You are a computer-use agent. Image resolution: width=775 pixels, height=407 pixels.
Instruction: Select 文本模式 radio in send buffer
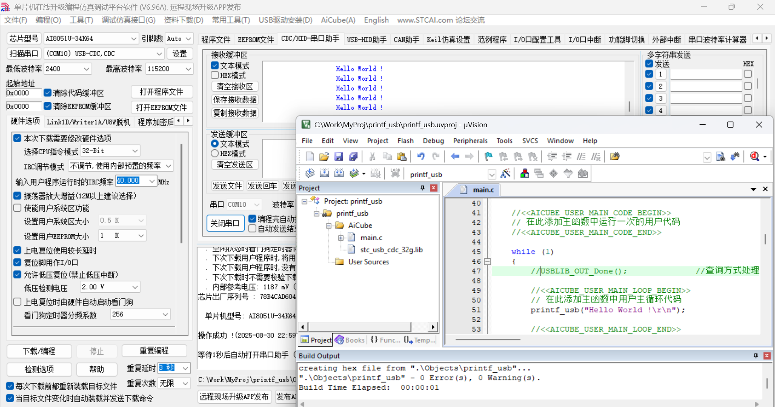pos(215,144)
